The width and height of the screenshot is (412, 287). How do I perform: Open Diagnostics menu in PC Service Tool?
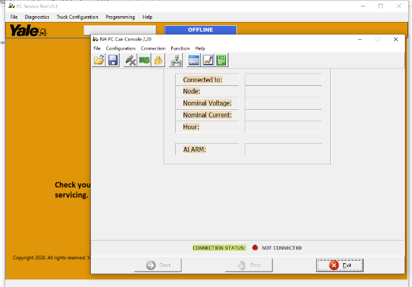point(37,17)
